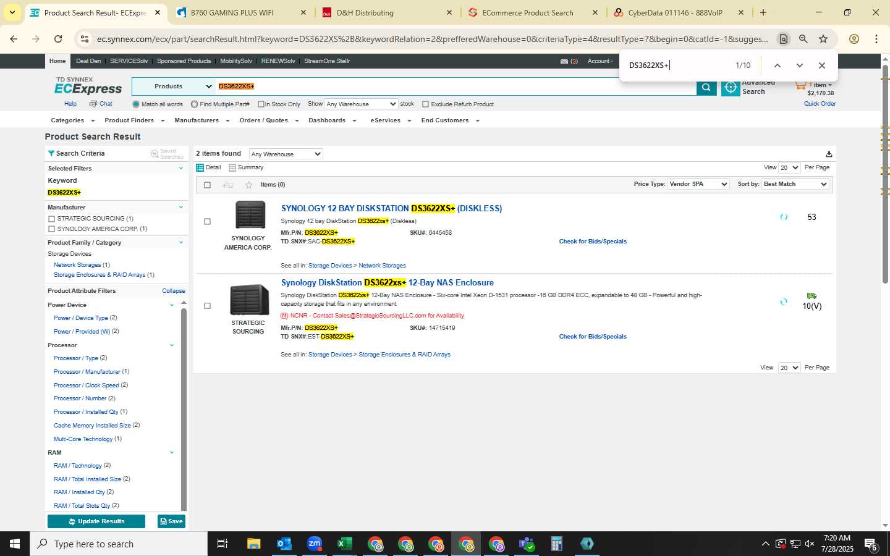Open the Dashboards menu
This screenshot has width=890, height=556.
pyautogui.click(x=333, y=120)
